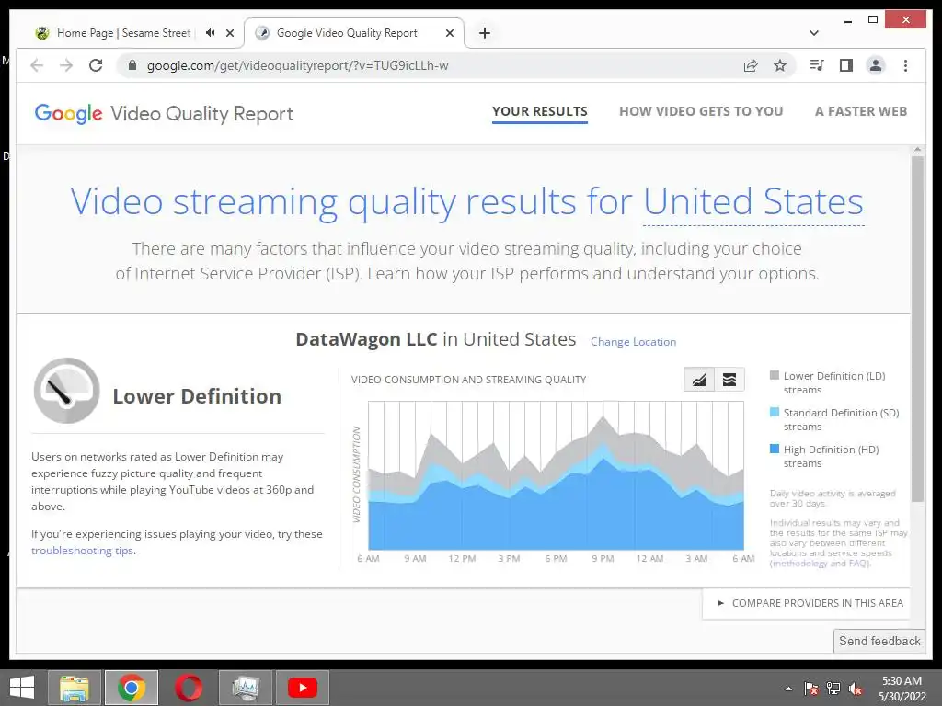942x706 pixels.
Task: Click the page vertical scrollbar thumb
Action: (x=917, y=329)
